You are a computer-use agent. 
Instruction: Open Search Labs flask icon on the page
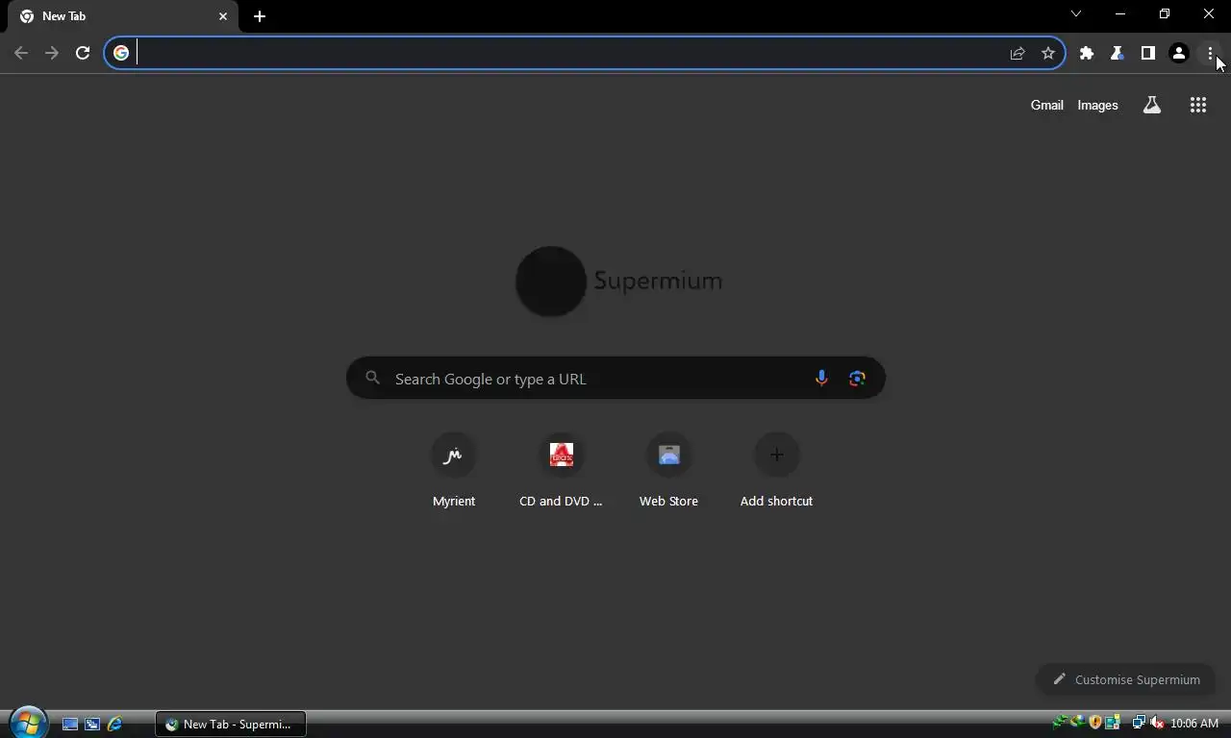[x=1152, y=105]
